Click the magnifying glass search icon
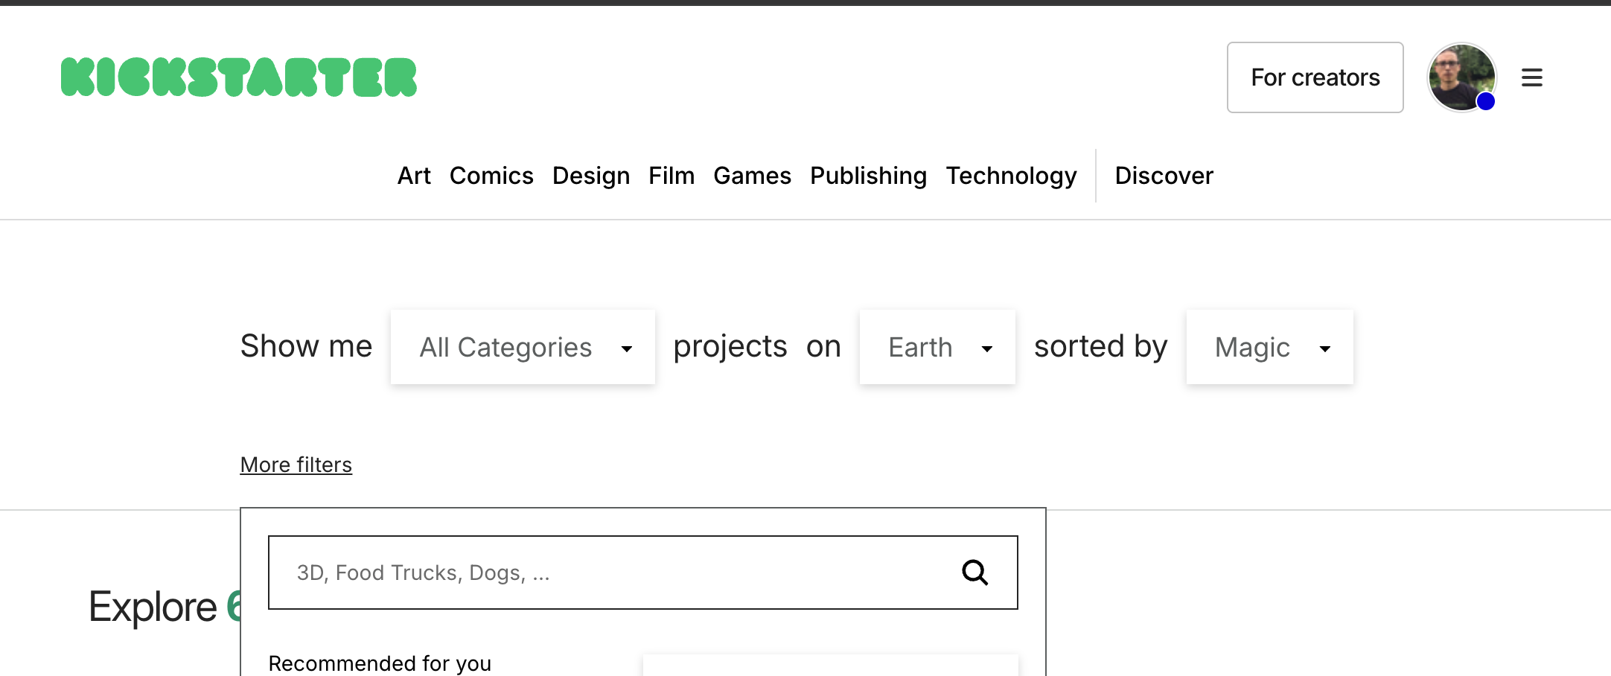The image size is (1611, 676). [974, 573]
